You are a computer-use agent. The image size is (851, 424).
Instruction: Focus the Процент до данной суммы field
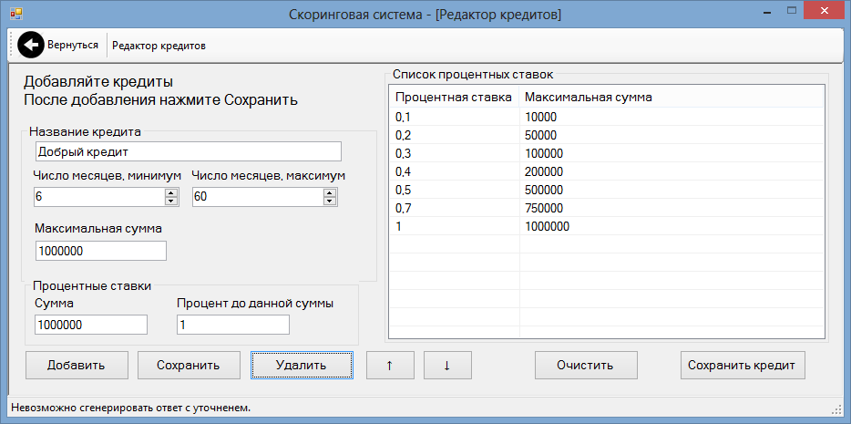pos(233,325)
